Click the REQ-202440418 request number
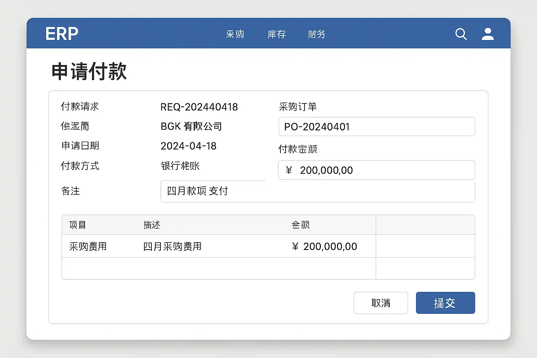The image size is (537, 358). click(199, 107)
